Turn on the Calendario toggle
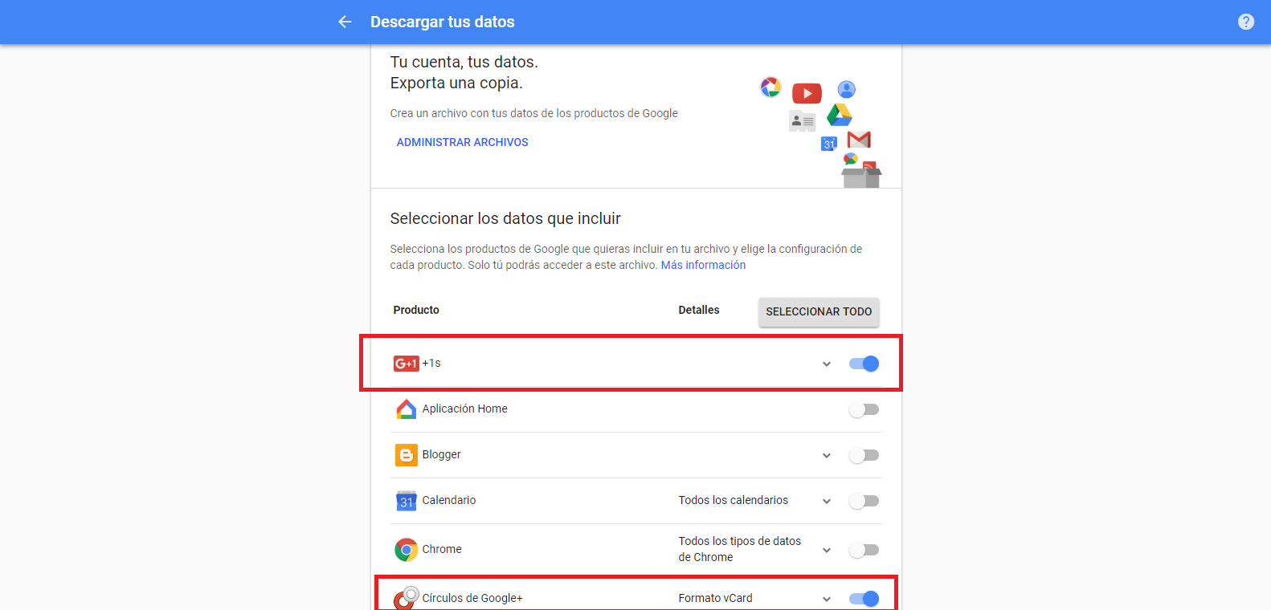Image resolution: width=1271 pixels, height=610 pixels. (864, 501)
